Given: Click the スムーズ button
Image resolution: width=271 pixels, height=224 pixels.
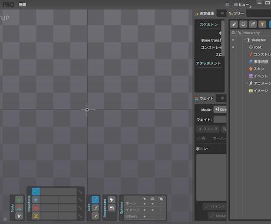Looking at the screenshot, I should coord(208,129).
